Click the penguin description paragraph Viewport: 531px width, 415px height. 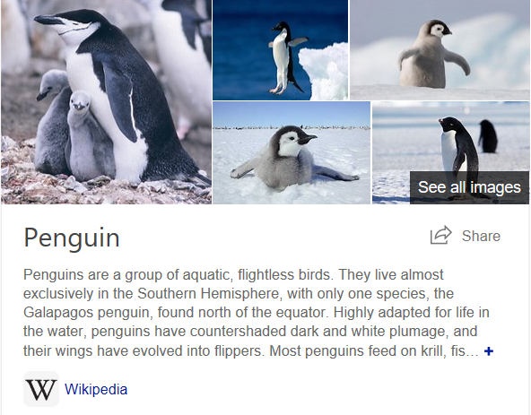click(x=258, y=313)
